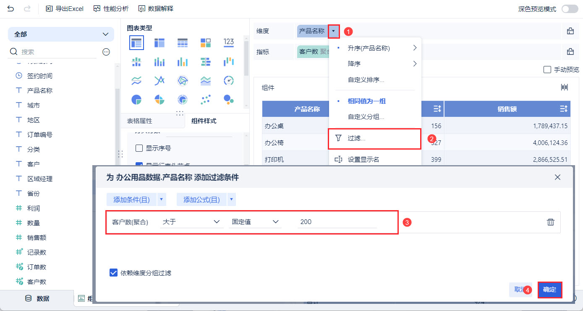Screen dimensions: 583x311
Task: Switch to the 数据 bottom tab
Action: point(37,298)
